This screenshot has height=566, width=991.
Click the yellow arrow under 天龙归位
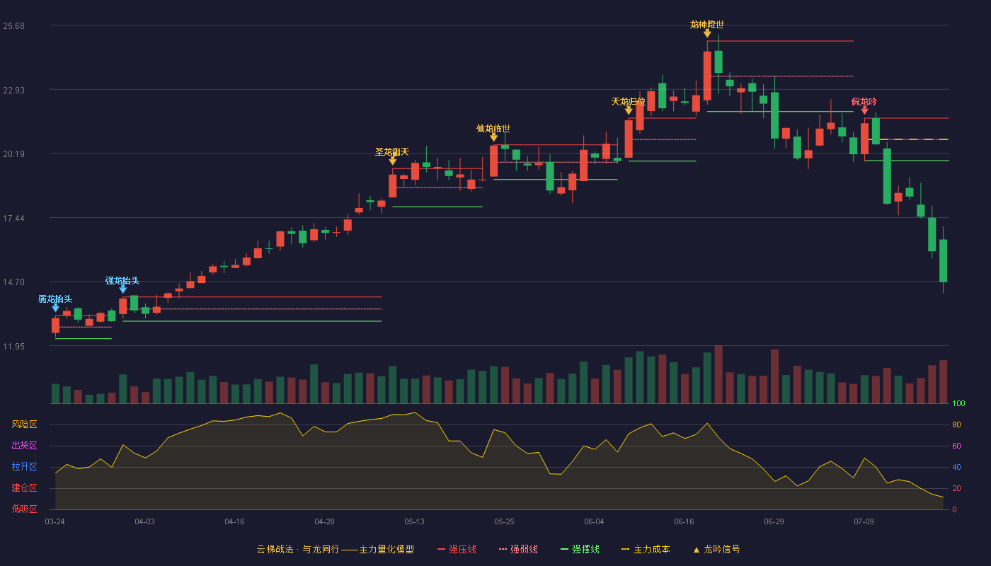pos(629,110)
